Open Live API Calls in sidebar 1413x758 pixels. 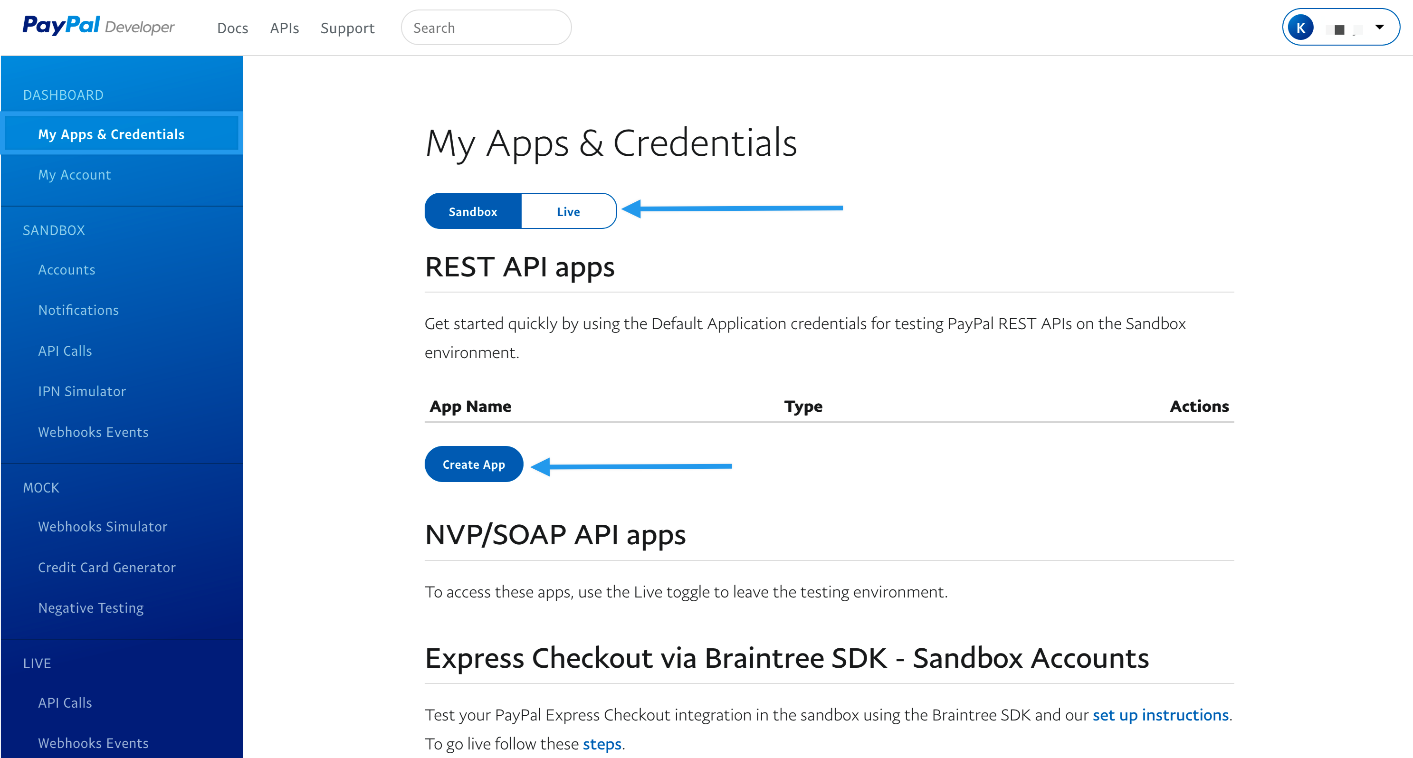tap(65, 702)
